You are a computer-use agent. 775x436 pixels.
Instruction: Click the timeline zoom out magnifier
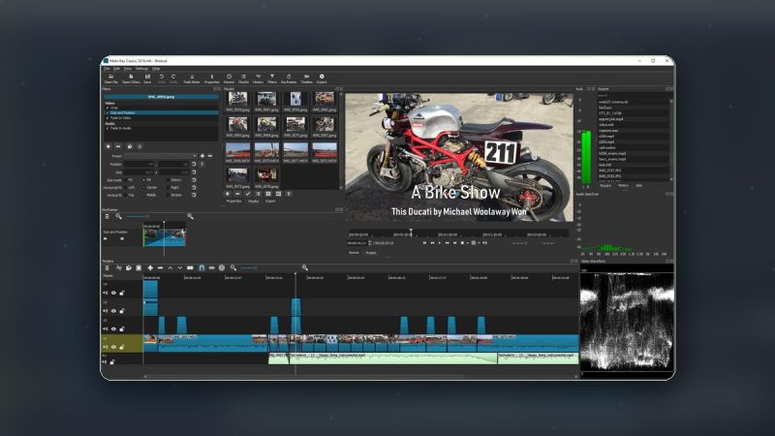point(233,267)
